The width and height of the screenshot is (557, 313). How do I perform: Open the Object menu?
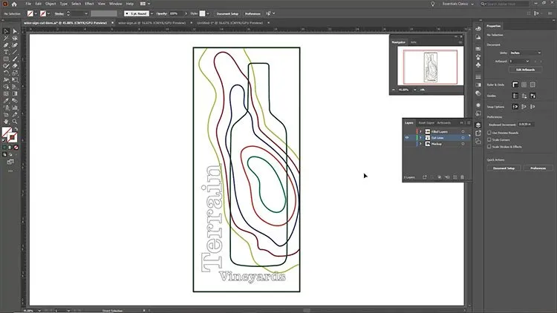51,4
